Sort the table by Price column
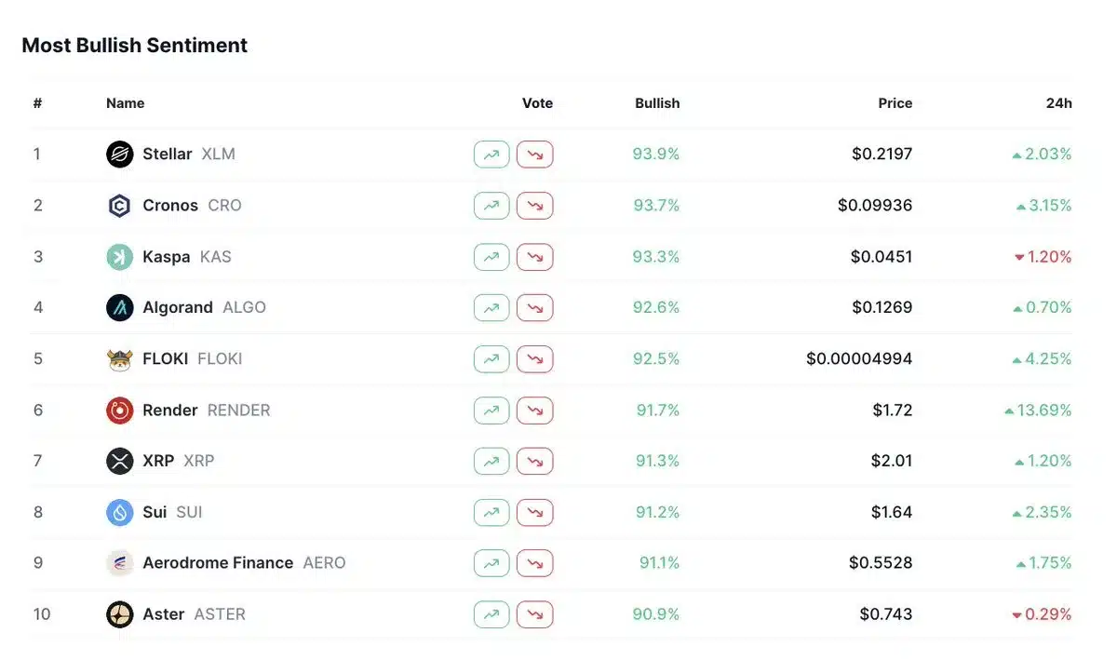This screenshot has width=1117, height=660. tap(895, 103)
